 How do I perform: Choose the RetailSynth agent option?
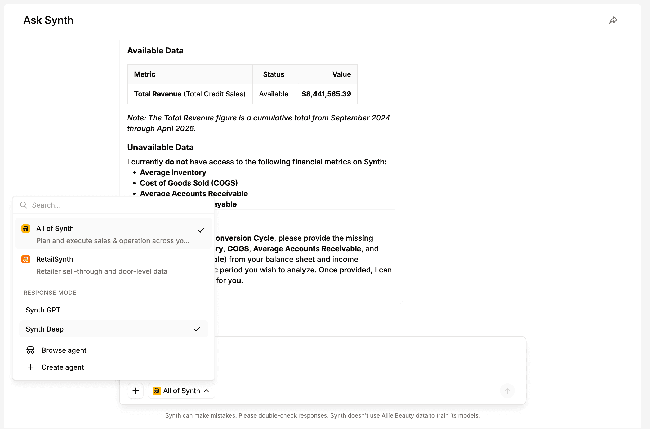[x=114, y=265]
